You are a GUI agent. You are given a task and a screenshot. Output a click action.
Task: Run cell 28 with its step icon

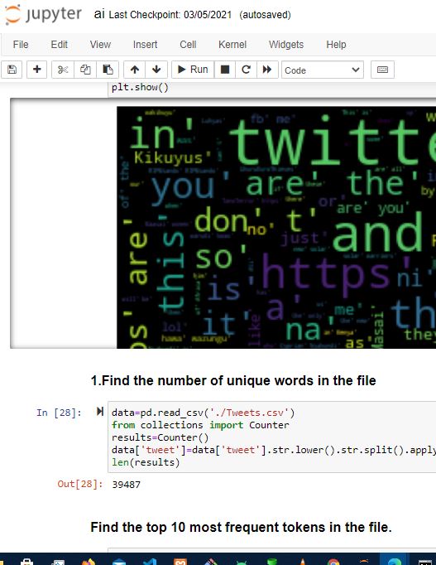tap(100, 411)
